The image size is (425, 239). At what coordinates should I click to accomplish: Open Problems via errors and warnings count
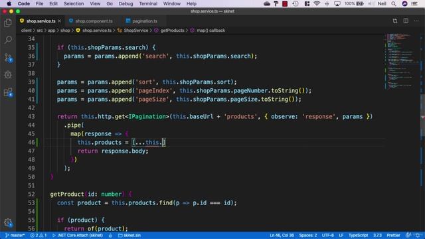39,235
